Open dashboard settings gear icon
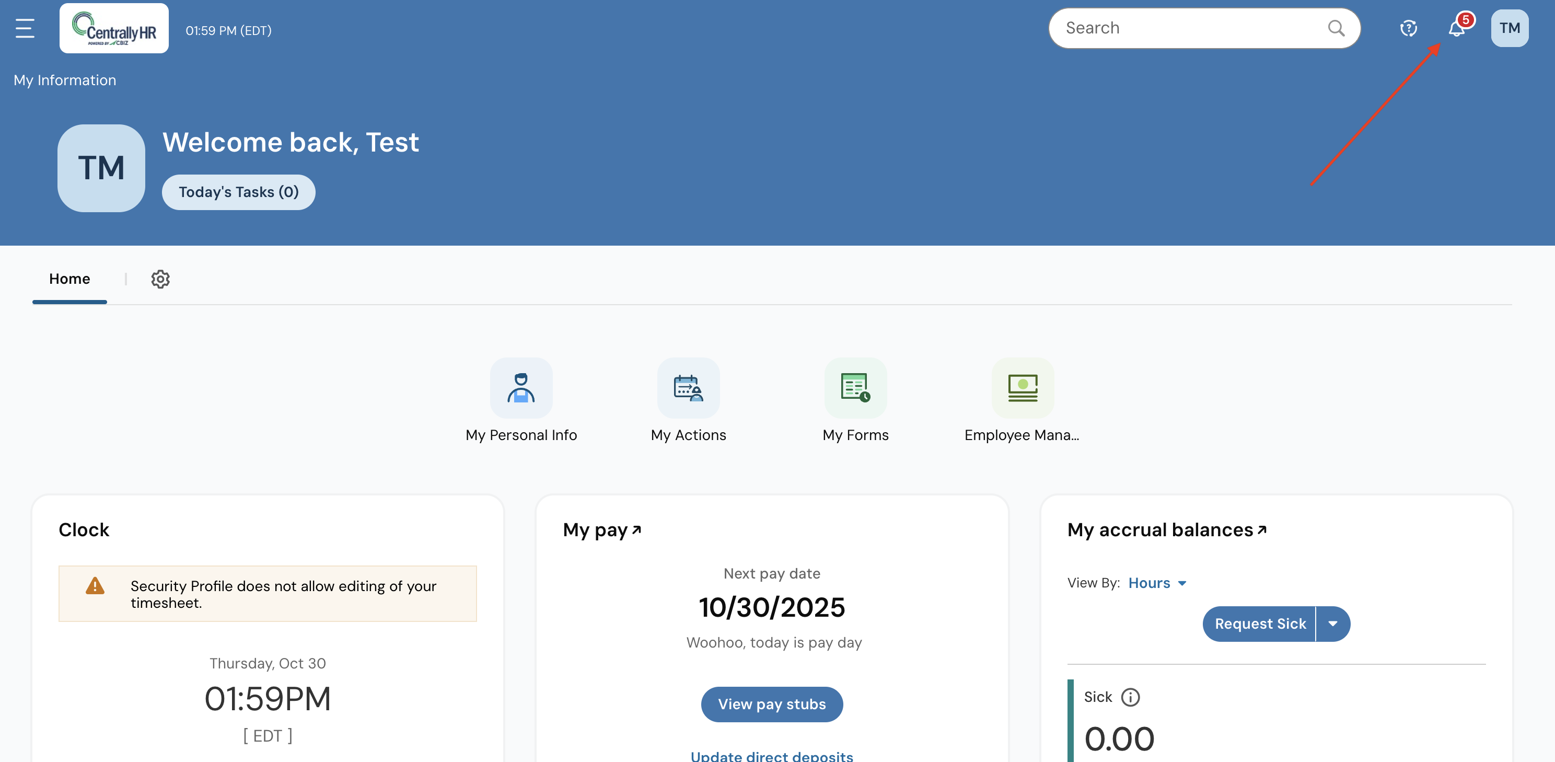This screenshot has width=1555, height=762. [160, 279]
